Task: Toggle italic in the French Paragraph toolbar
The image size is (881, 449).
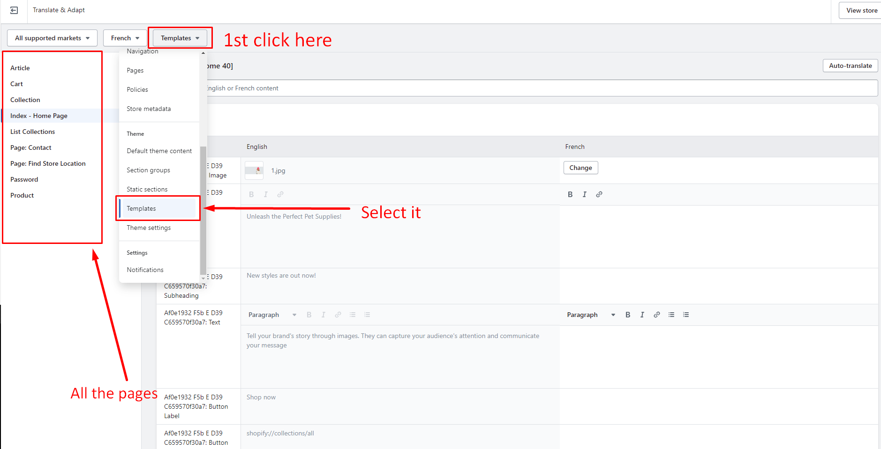Action: 642,315
